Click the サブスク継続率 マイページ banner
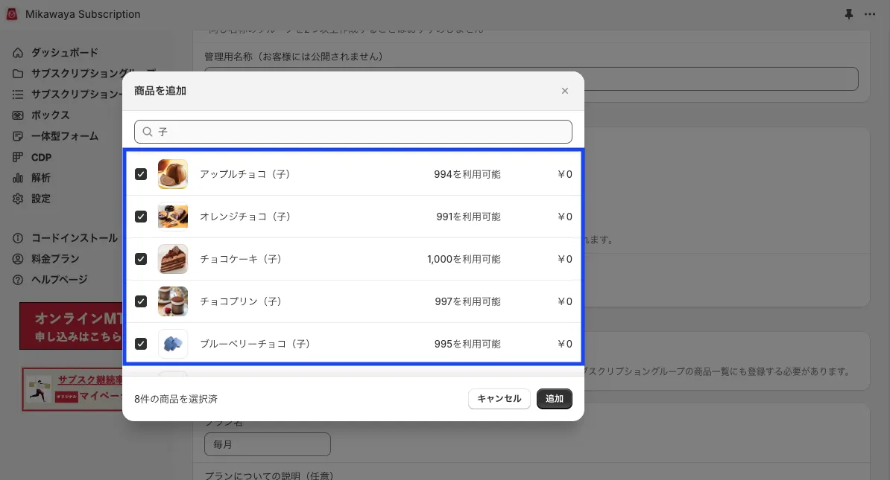Image resolution: width=890 pixels, height=480 pixels. (72, 389)
